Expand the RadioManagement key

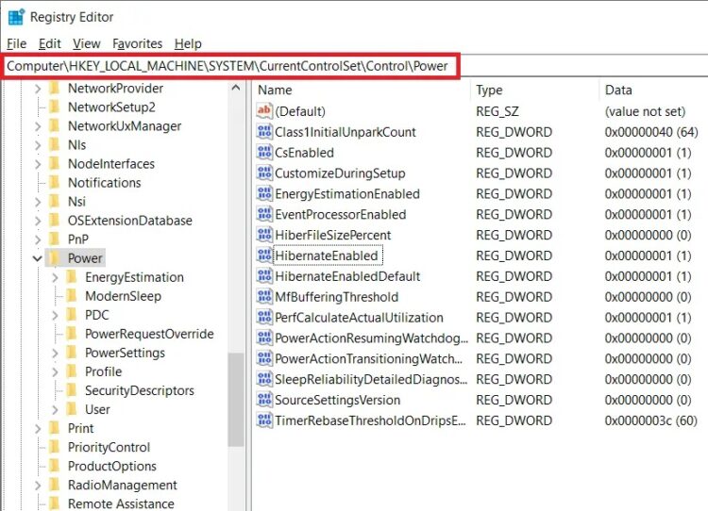click(x=38, y=486)
